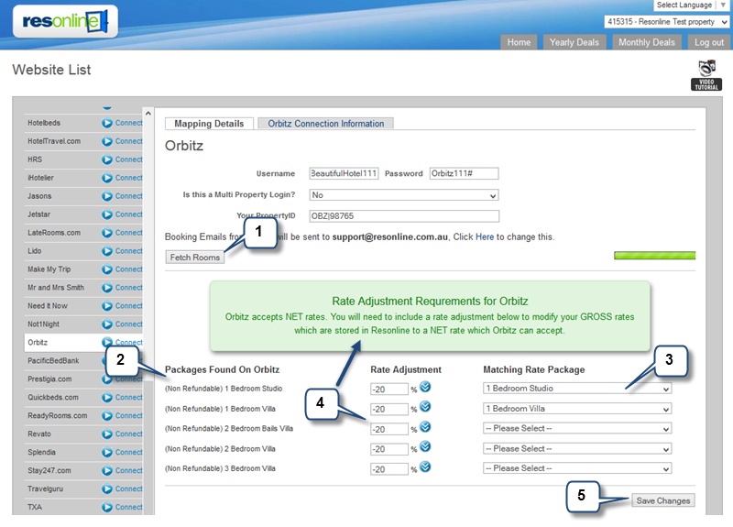733x527 pixels.
Task: Click Connect arrow icon for ReadyRooms.com
Action: click(x=107, y=416)
